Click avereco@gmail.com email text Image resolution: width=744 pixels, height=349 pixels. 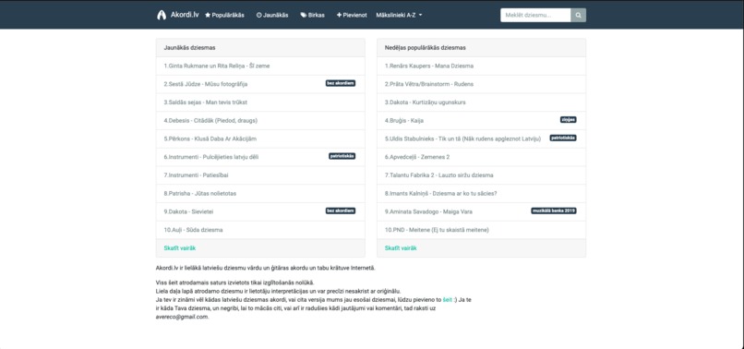pyautogui.click(x=182, y=317)
